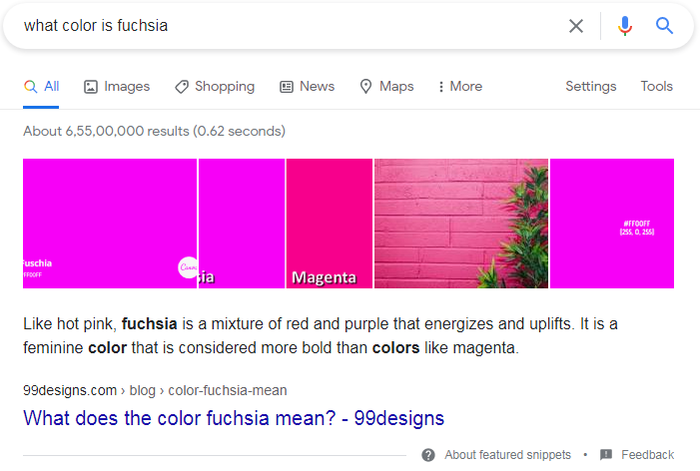Open the Maps results tab

pyautogui.click(x=386, y=87)
